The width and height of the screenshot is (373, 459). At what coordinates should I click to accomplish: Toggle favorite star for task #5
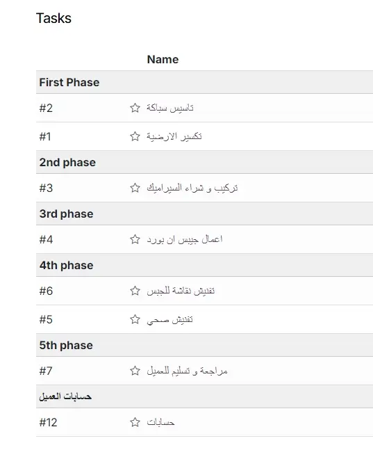(135, 319)
